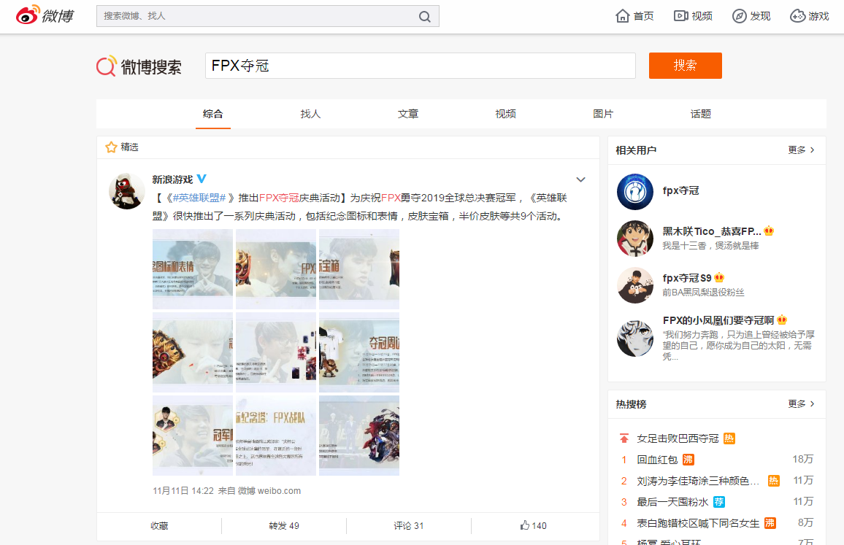Switch to the 图片 tab
The width and height of the screenshot is (844, 545).
pos(603,114)
